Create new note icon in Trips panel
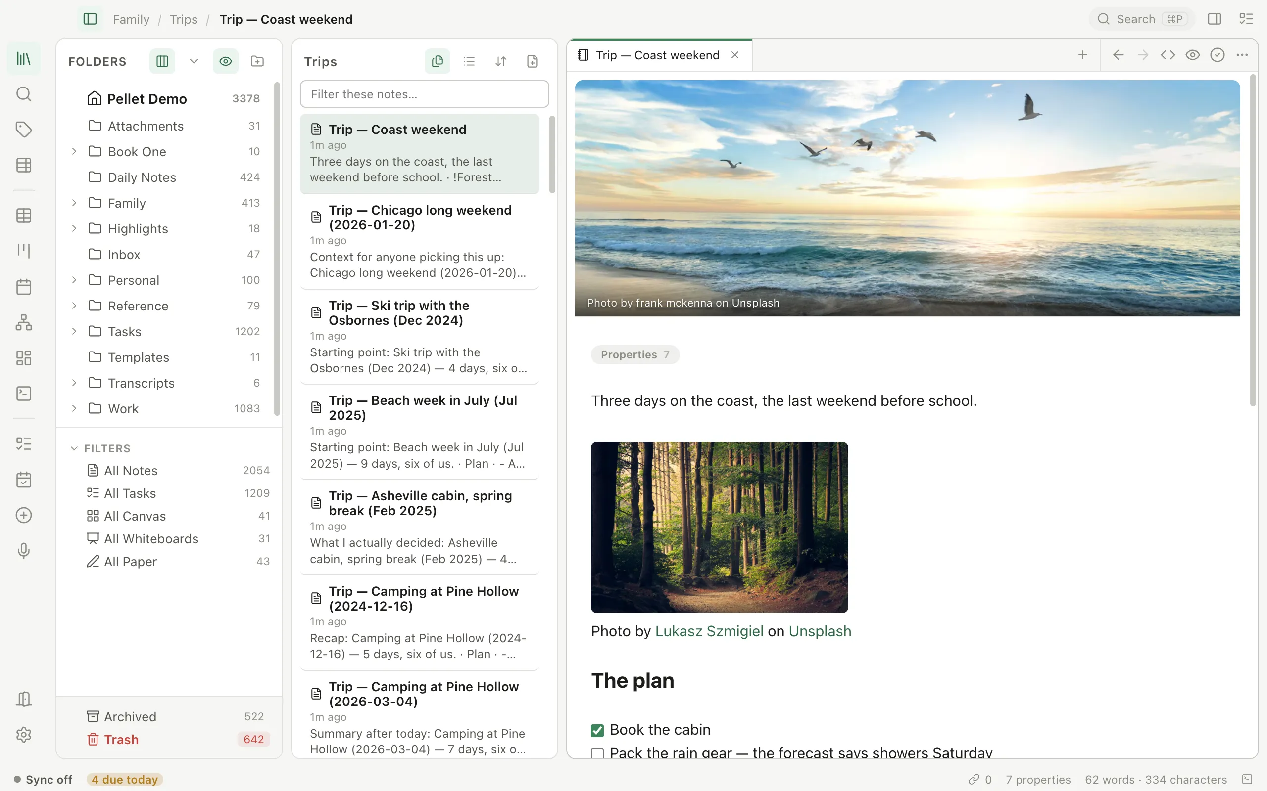This screenshot has width=1267, height=791. pyautogui.click(x=533, y=61)
